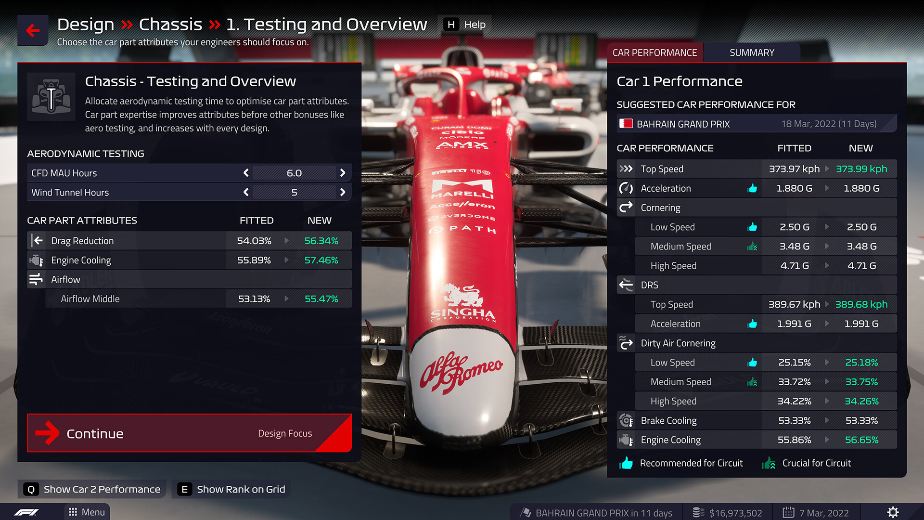Click the Engine Cooling attribute icon
This screenshot has width=924, height=520.
click(x=36, y=260)
